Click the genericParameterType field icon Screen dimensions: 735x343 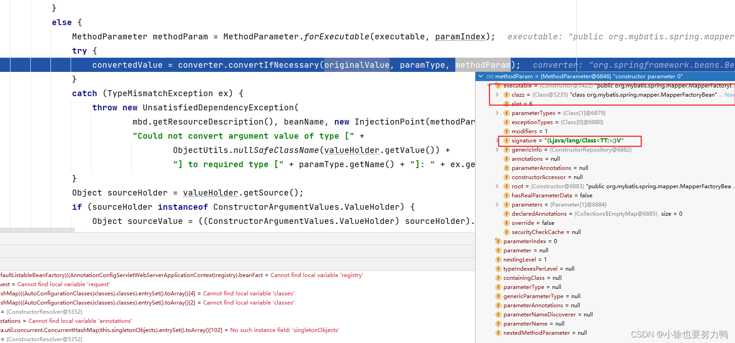click(x=498, y=296)
